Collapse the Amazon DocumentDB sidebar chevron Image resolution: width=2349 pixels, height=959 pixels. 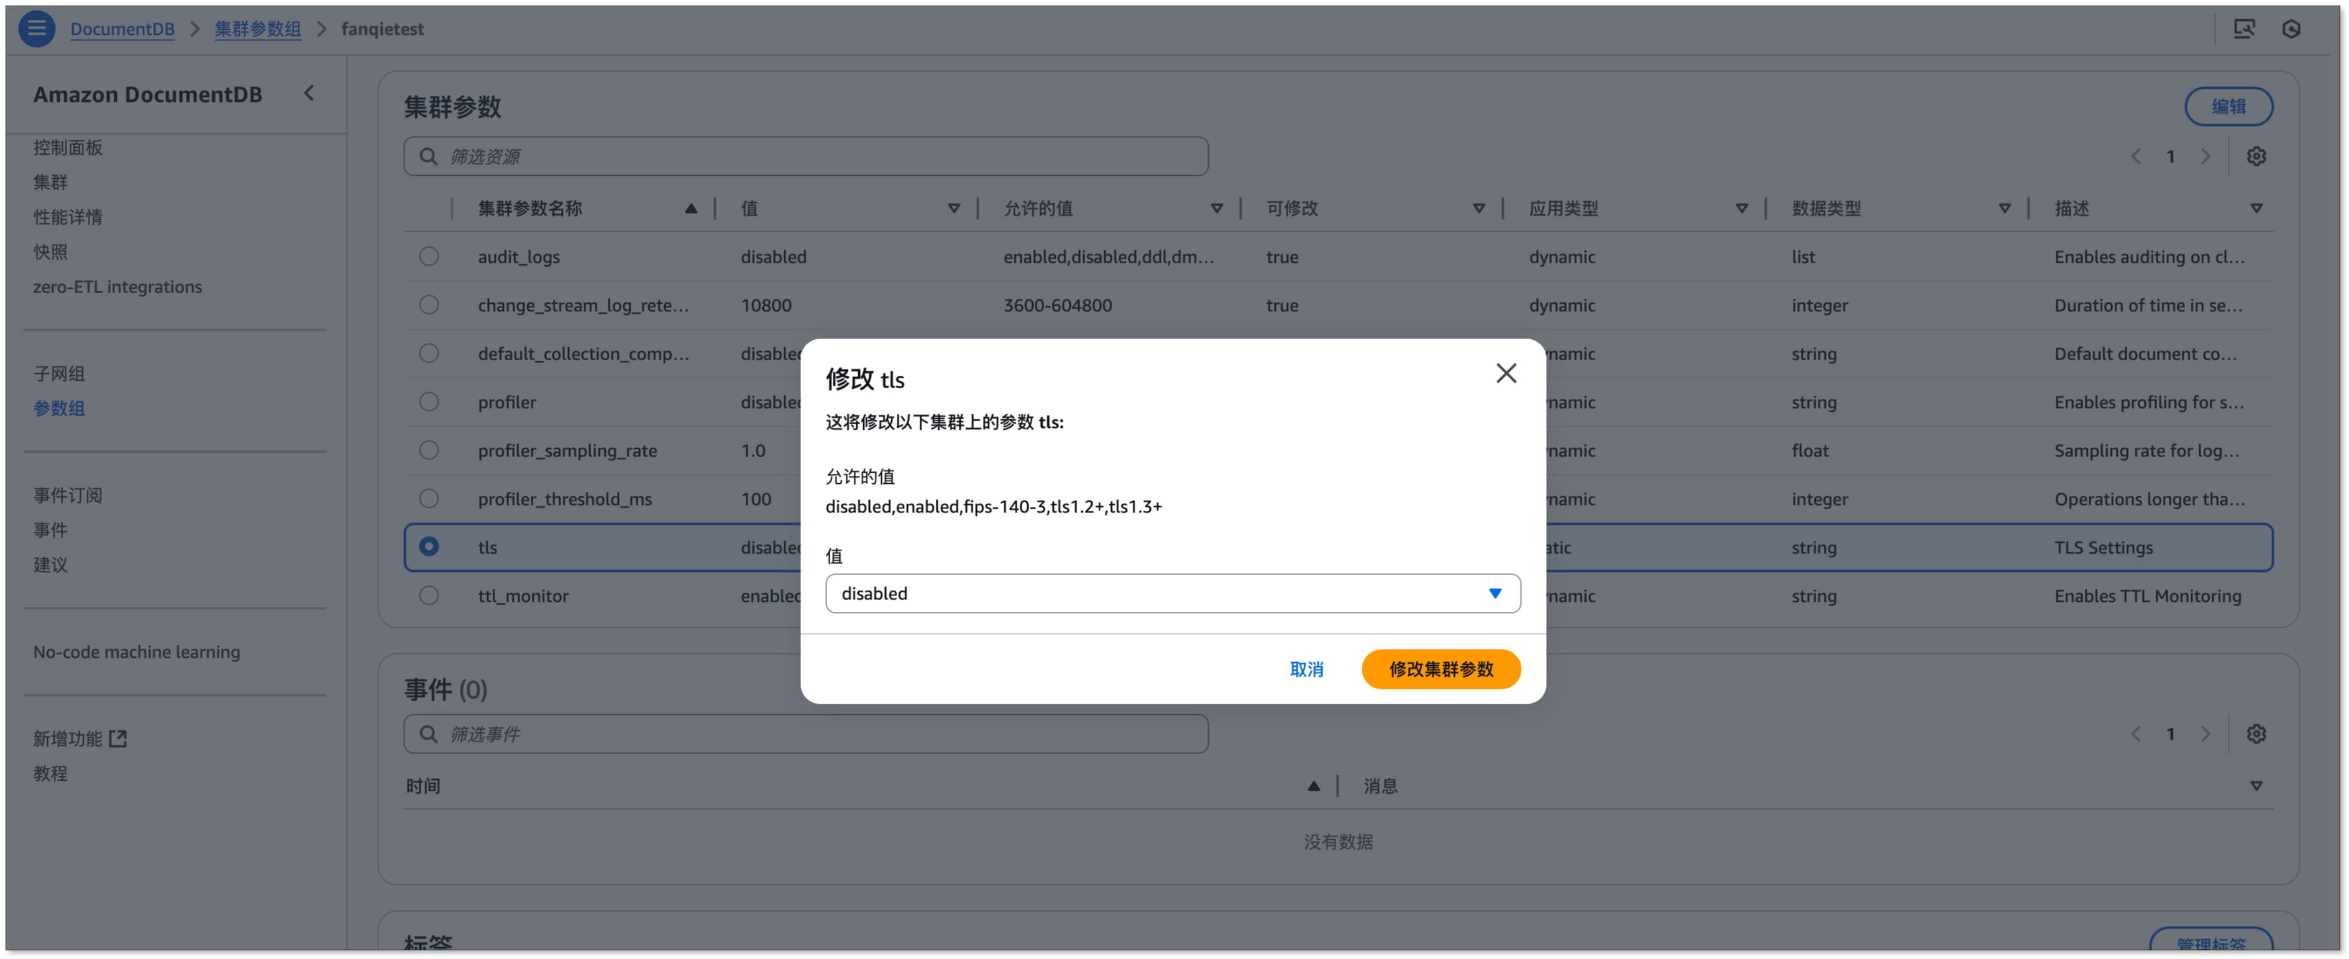pyautogui.click(x=309, y=93)
